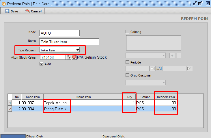
Task: Click the Nama field containing Poin Tukar Item
Action: tap(69, 42)
